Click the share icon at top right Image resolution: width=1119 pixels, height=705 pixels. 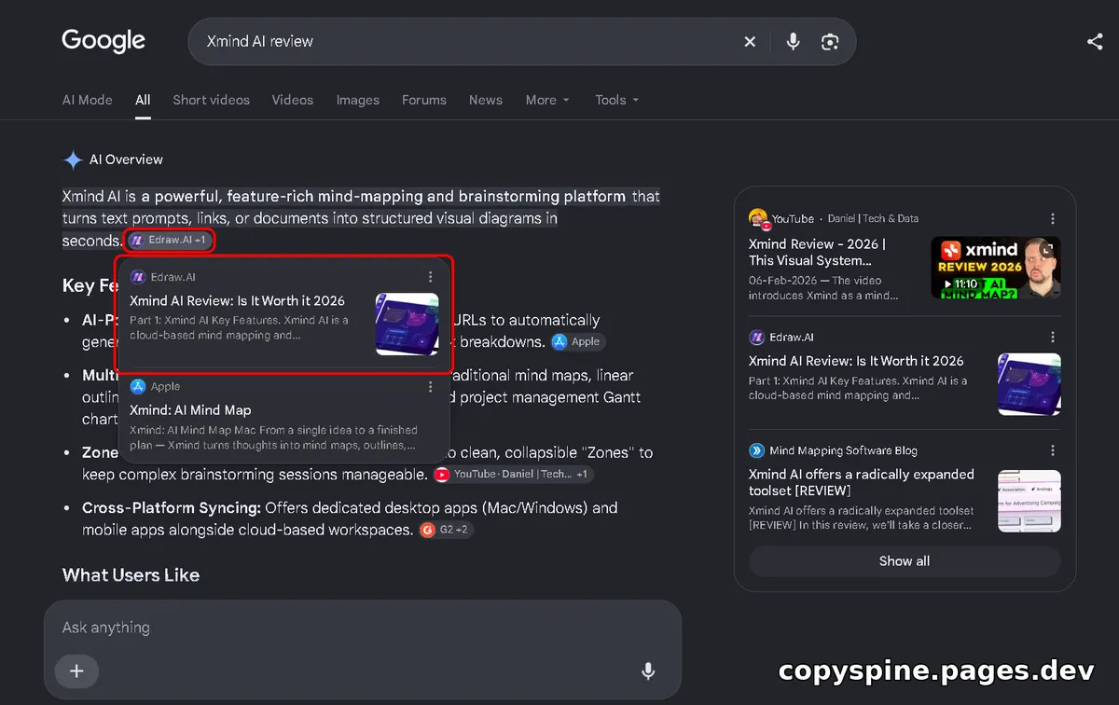[x=1095, y=41]
